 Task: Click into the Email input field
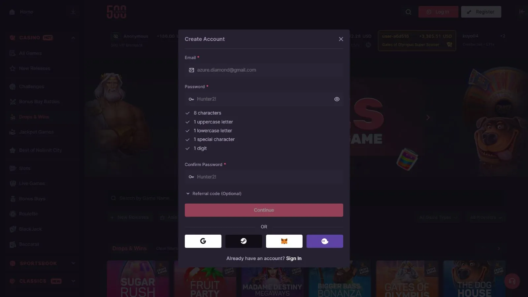pyautogui.click(x=264, y=70)
